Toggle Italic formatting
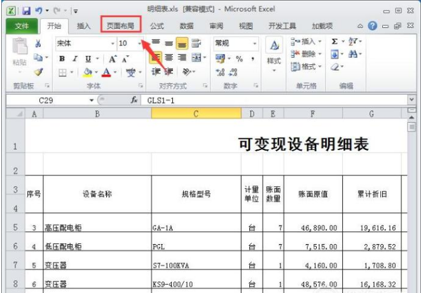 [x=75, y=58]
